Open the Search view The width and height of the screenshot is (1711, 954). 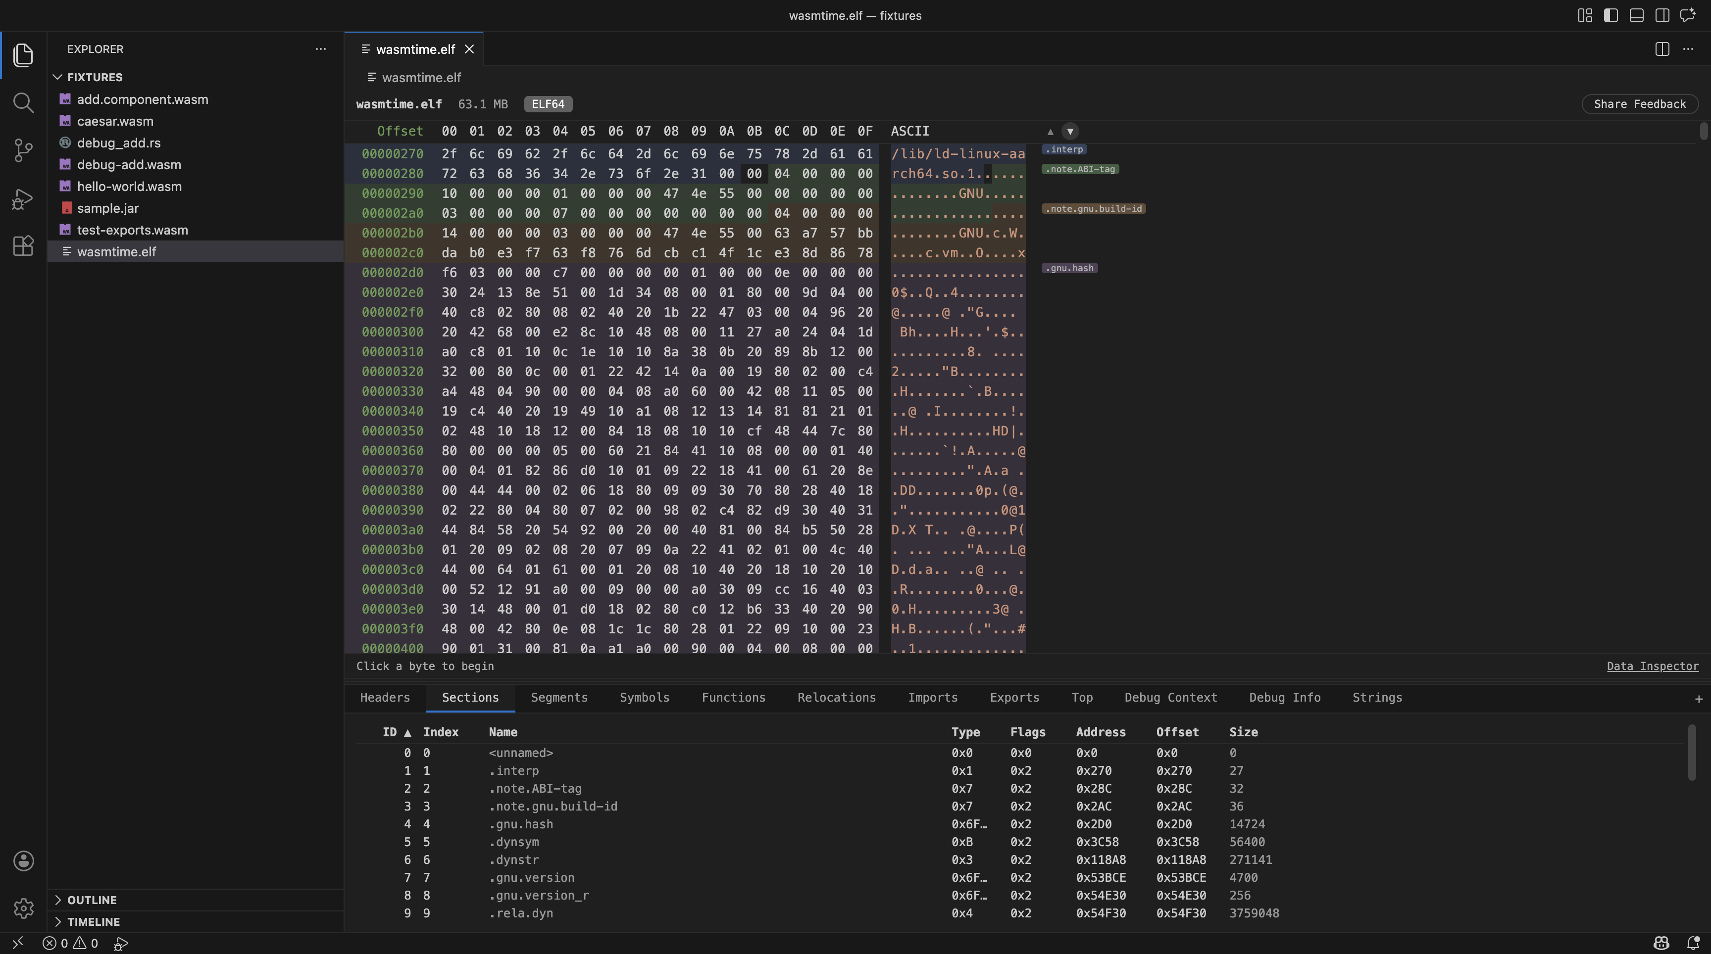23,103
